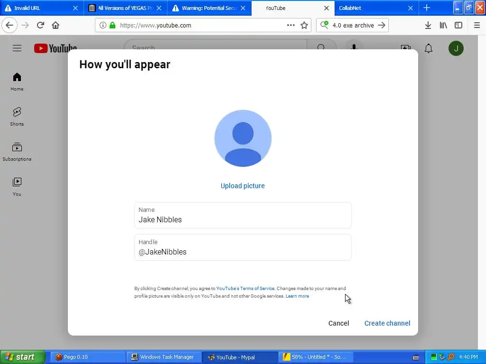Image resolution: width=486 pixels, height=364 pixels.
Task: Click the search engine magnifier icon
Action: point(324,25)
